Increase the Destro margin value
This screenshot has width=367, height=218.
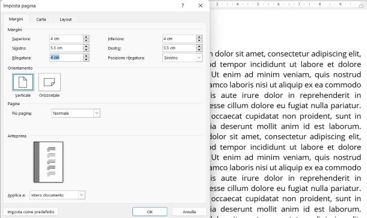click(199, 46)
